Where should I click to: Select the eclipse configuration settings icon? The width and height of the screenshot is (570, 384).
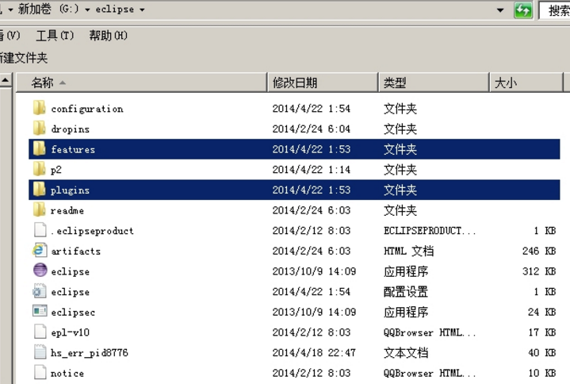[x=40, y=291]
